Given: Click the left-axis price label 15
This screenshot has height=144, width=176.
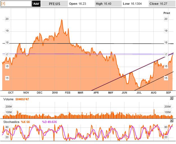Looking at the screenshot, I should click(7, 78).
